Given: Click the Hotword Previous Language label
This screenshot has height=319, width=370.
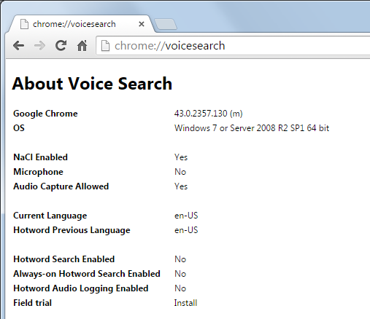Looking at the screenshot, I should (x=72, y=230).
